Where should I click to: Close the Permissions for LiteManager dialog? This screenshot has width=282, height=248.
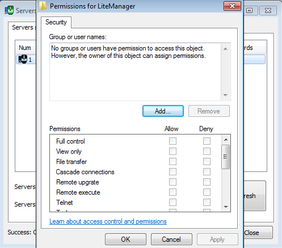tap(232, 6)
